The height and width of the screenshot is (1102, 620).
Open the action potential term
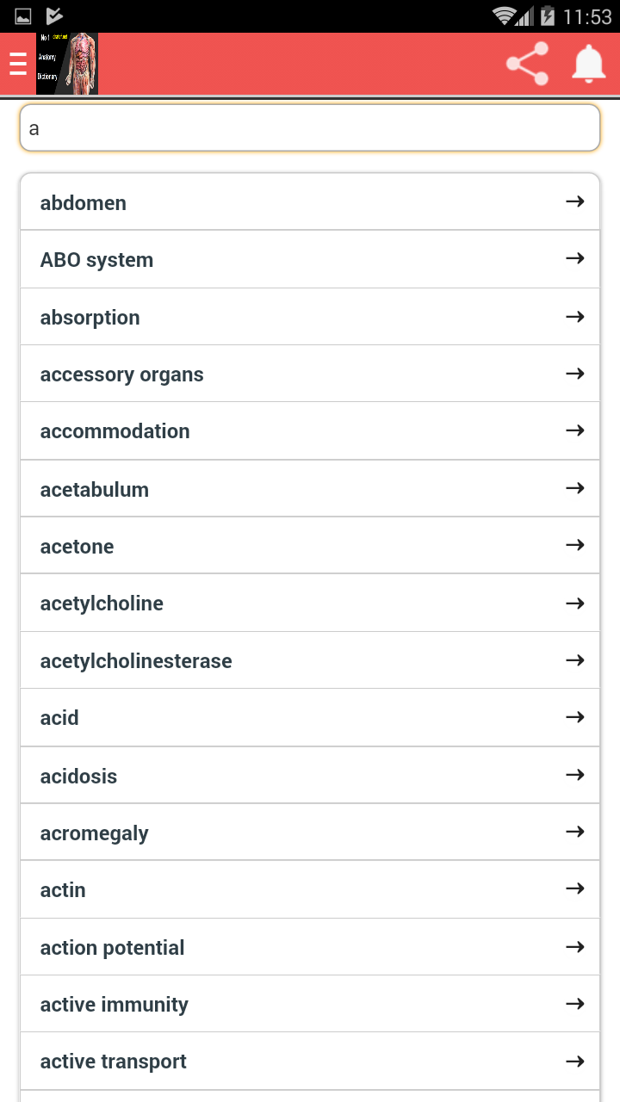[x=113, y=948]
